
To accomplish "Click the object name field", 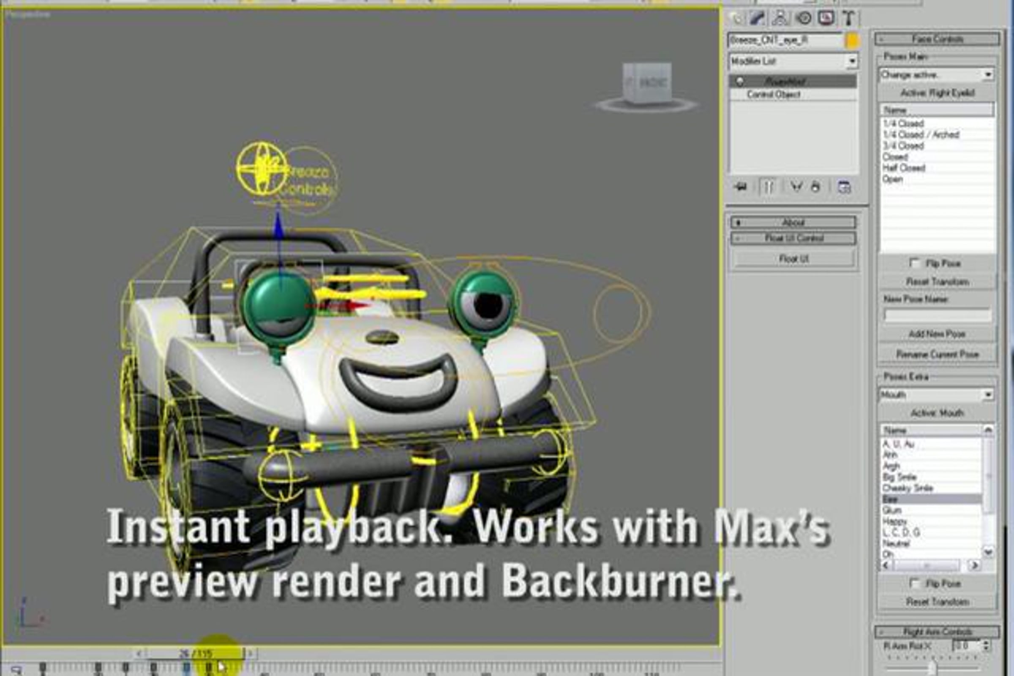I will [x=786, y=41].
